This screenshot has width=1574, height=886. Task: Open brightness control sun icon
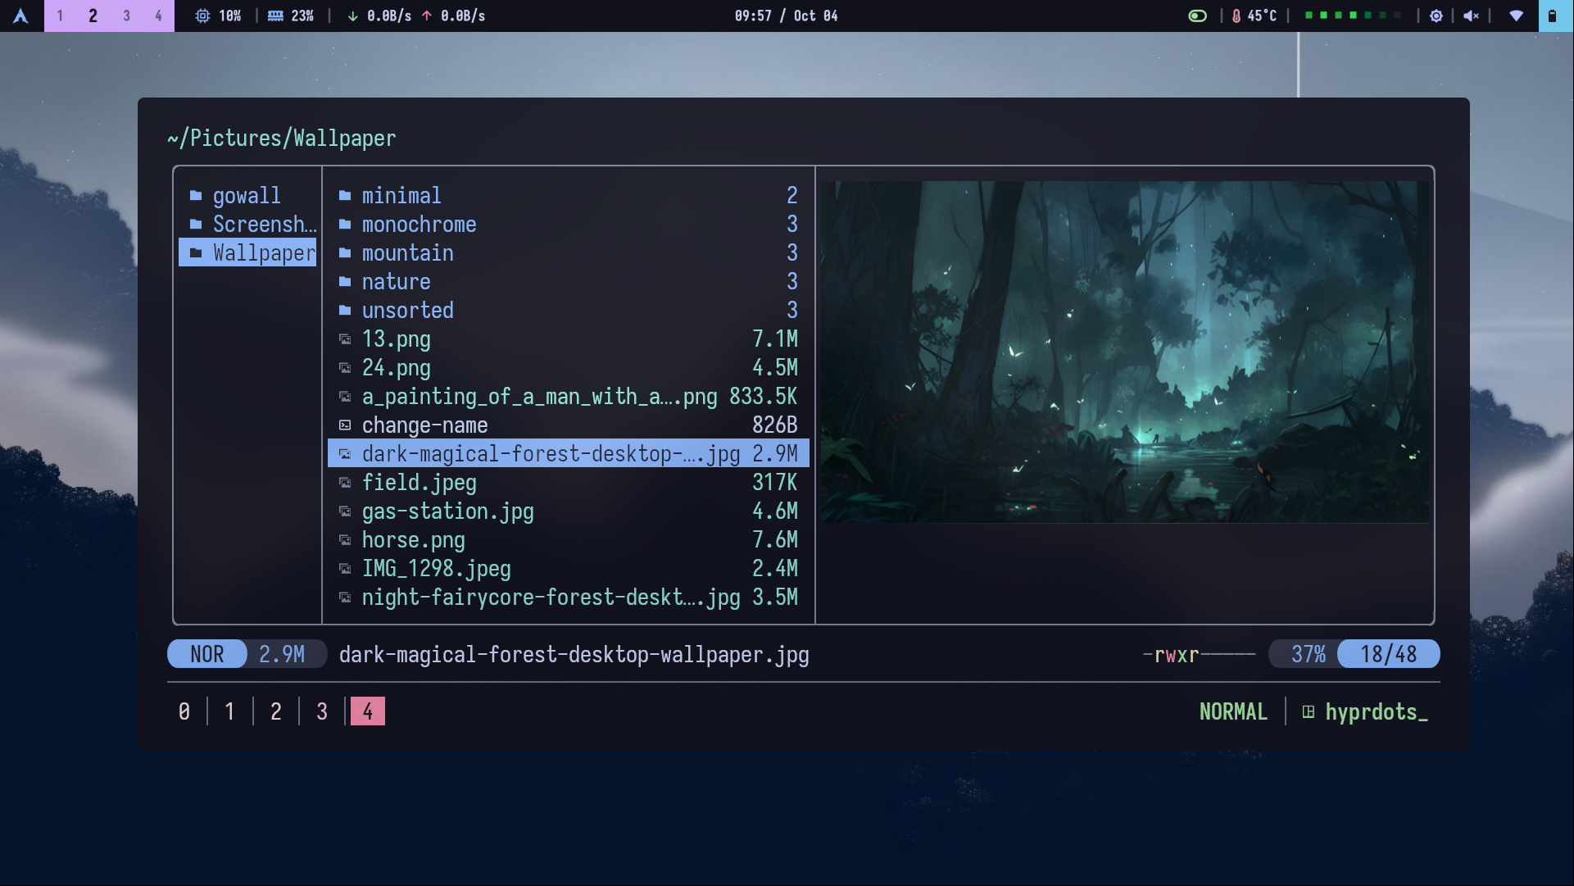click(x=1436, y=16)
